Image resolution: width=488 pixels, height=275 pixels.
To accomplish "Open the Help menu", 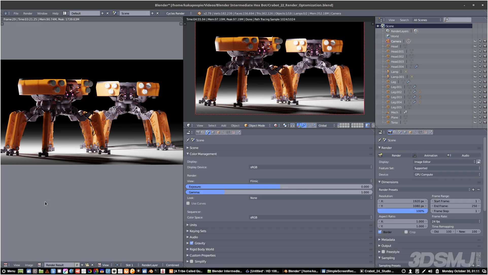I will pyautogui.click(x=55, y=13).
